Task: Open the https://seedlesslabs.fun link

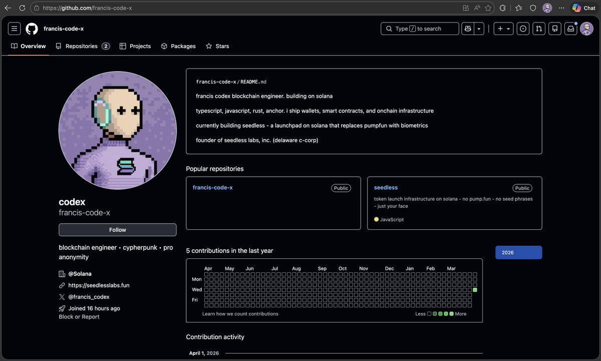Action: pos(99,285)
